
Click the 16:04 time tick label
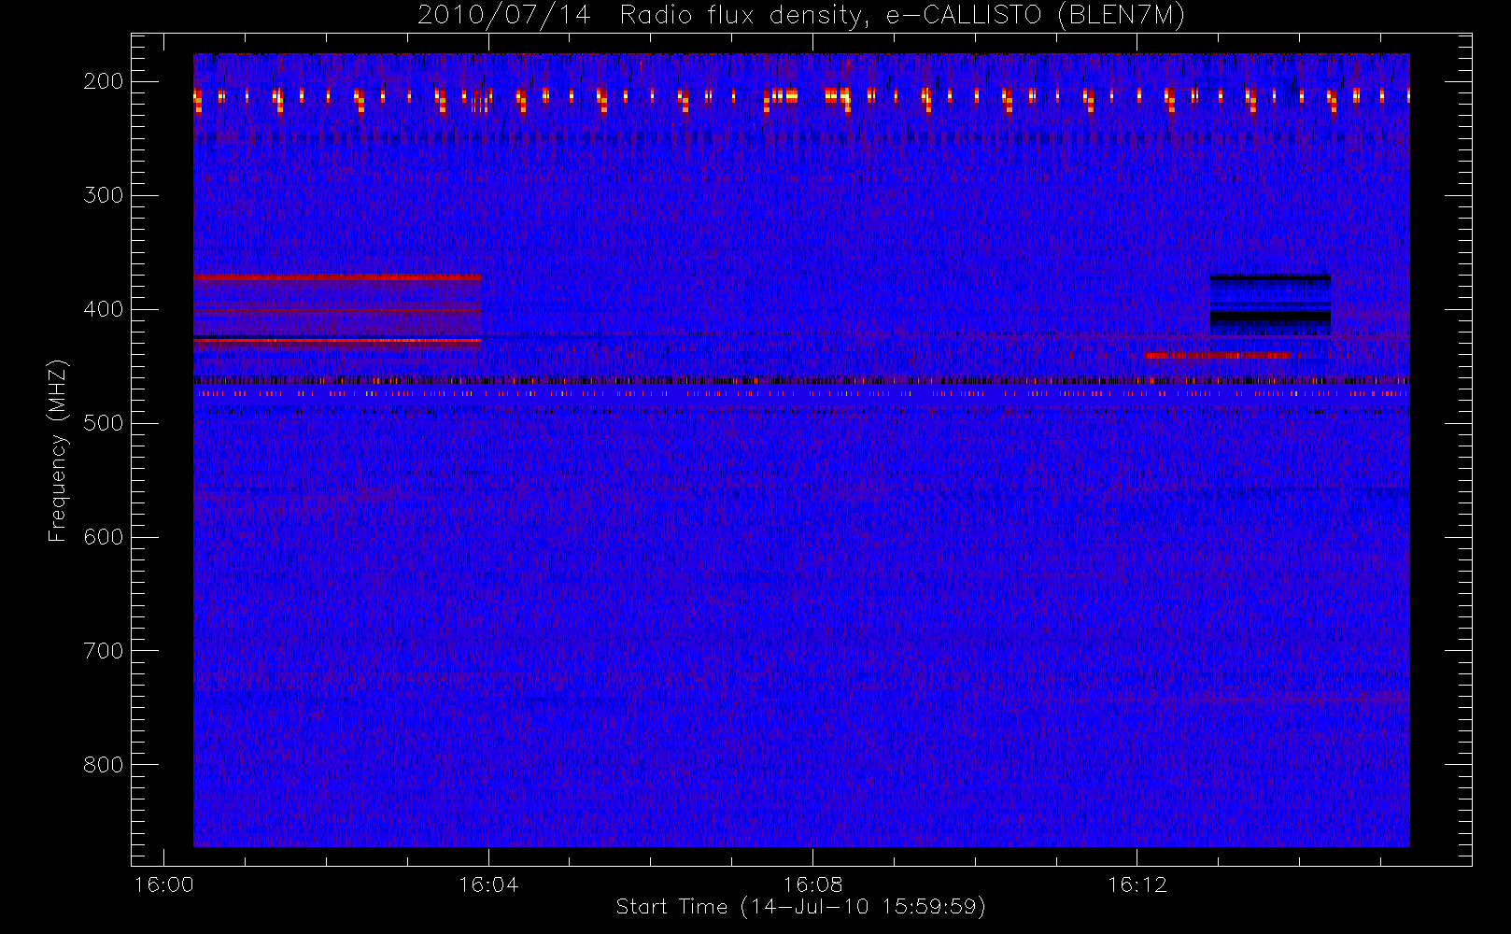pyautogui.click(x=488, y=884)
